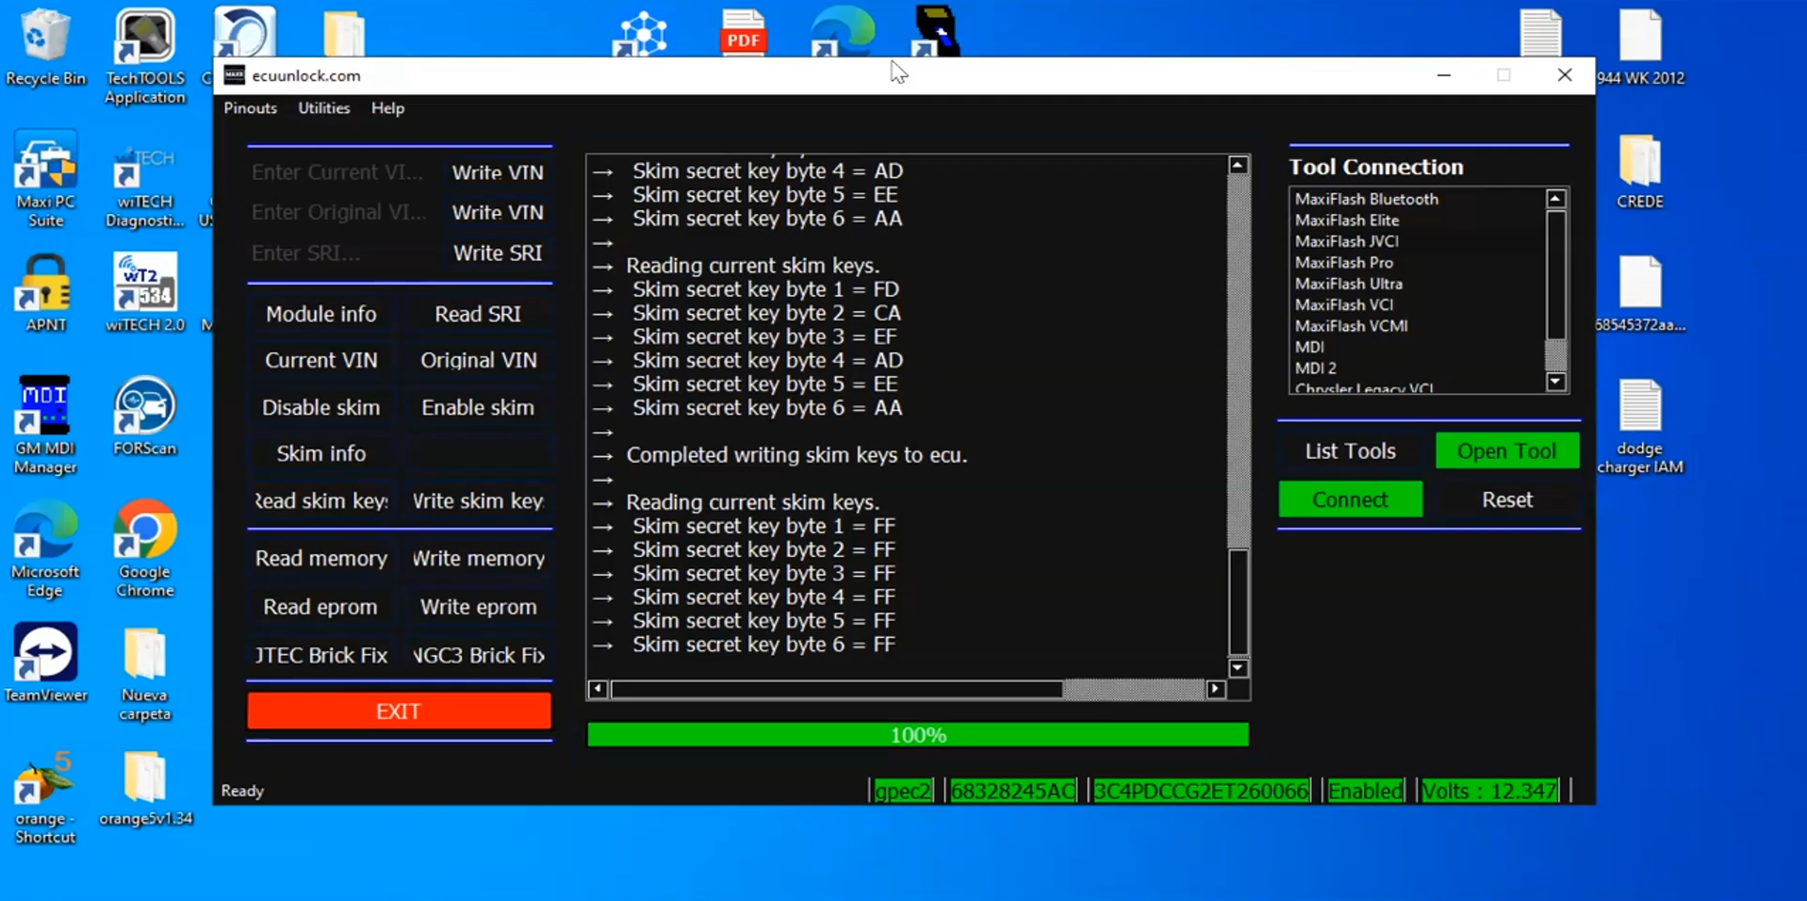The image size is (1807, 901).
Task: Open the APNT padlock icon
Action: tap(44, 292)
